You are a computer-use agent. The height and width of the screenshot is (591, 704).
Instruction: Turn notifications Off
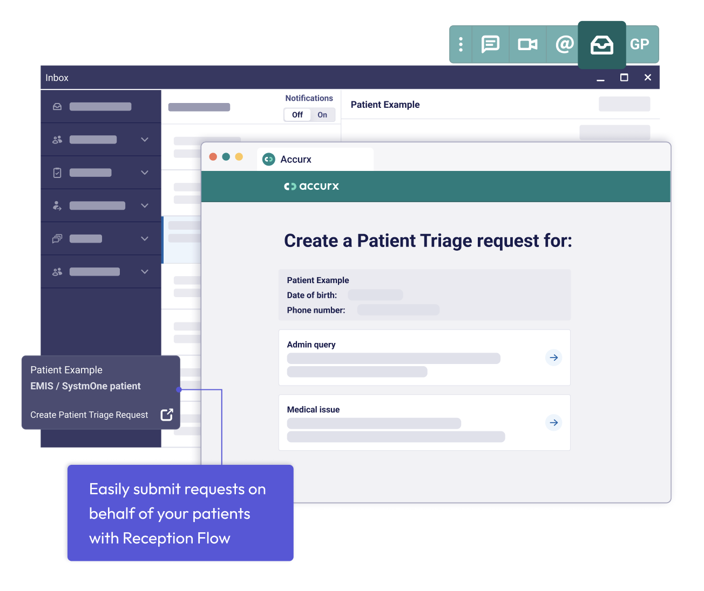[x=297, y=115]
